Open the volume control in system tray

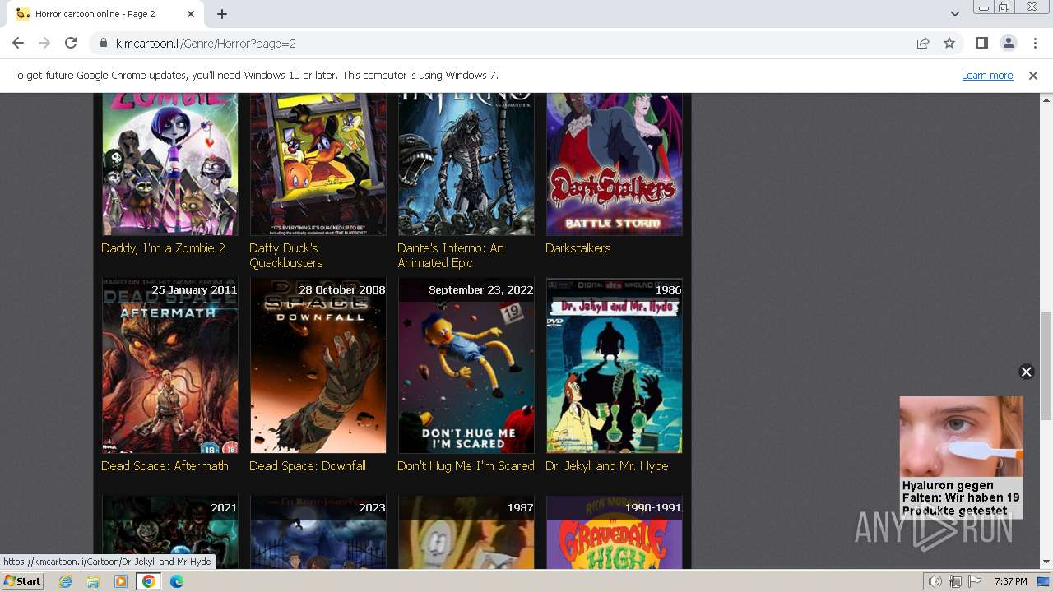pyautogui.click(x=935, y=581)
